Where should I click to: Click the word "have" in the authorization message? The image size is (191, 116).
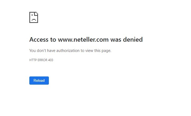tap(51, 51)
